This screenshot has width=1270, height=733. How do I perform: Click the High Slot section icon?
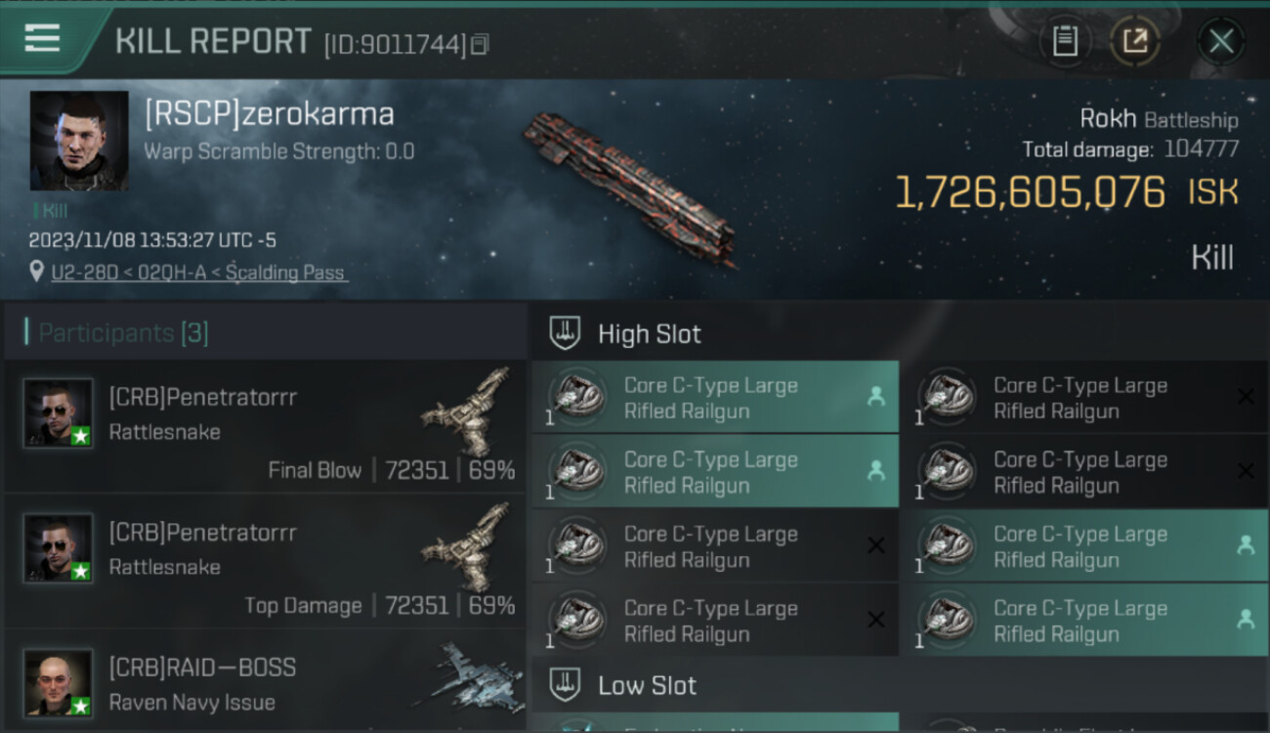[x=565, y=334]
